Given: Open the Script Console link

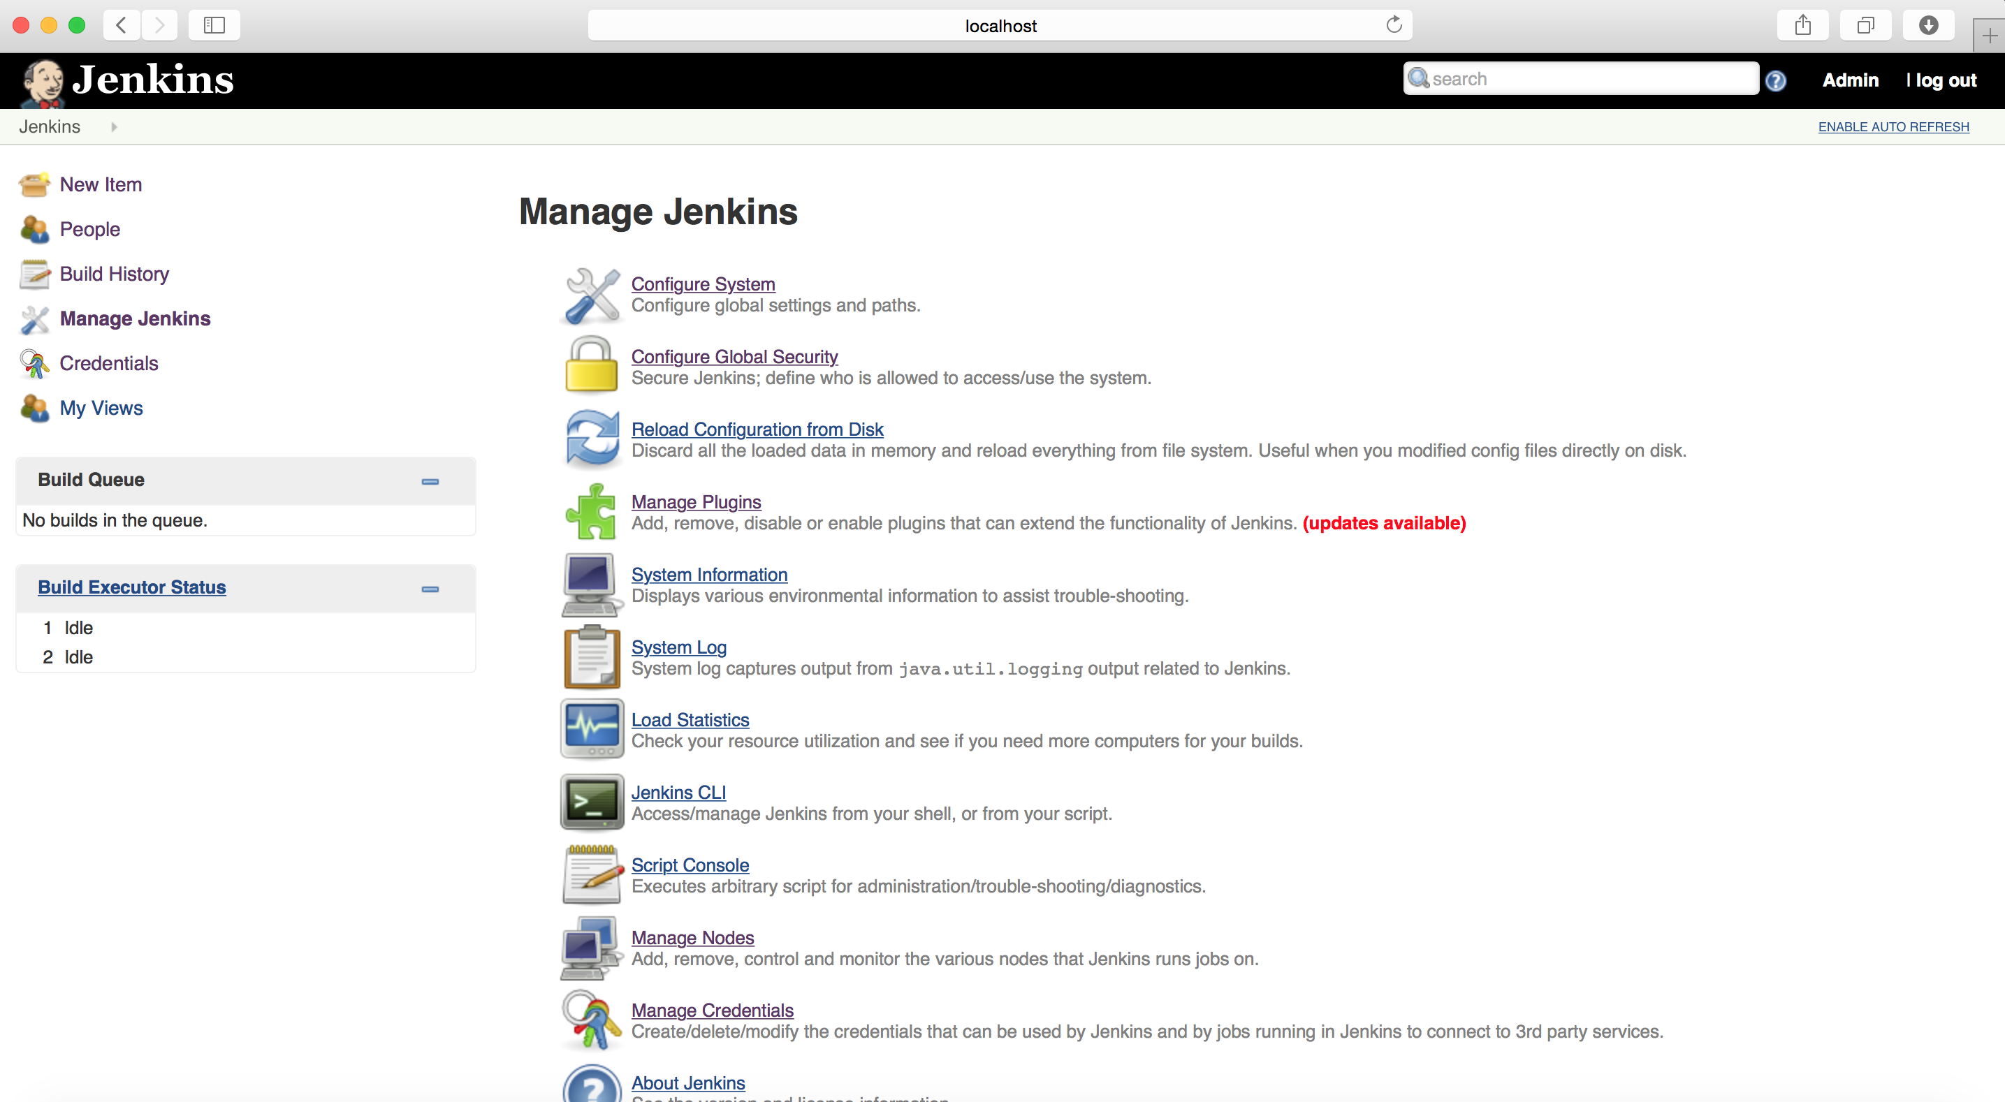Looking at the screenshot, I should click(x=690, y=865).
